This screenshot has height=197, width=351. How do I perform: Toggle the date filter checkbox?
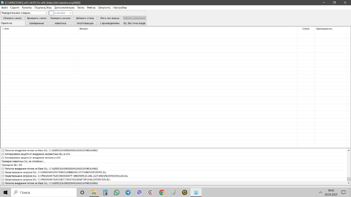51,13
